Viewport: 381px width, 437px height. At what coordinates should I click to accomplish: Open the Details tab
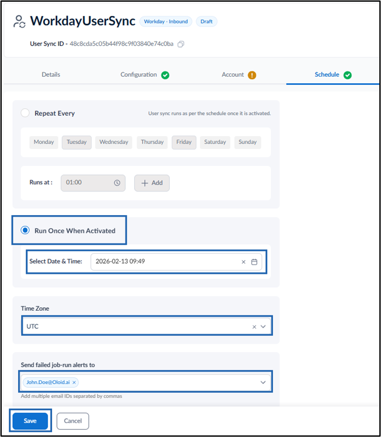tap(51, 74)
